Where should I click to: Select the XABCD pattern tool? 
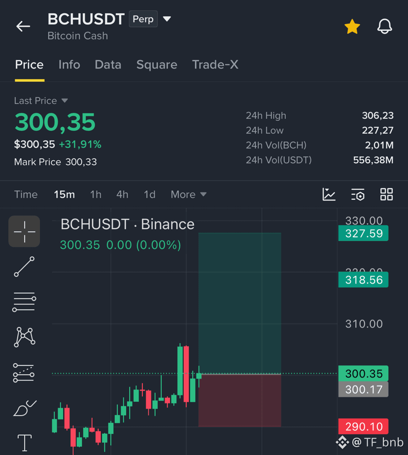25,337
